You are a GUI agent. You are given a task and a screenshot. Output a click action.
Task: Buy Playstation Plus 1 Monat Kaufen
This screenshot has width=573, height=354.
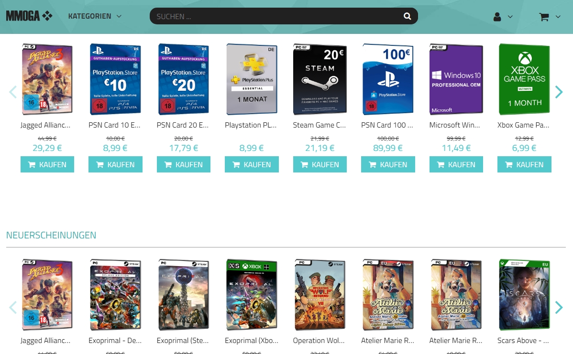(252, 165)
